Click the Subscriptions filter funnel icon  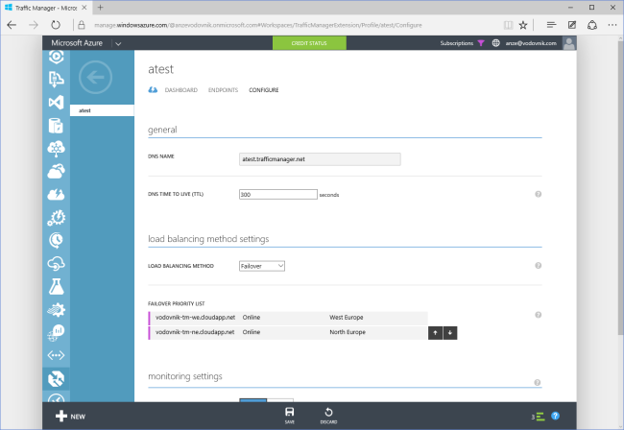pos(481,43)
